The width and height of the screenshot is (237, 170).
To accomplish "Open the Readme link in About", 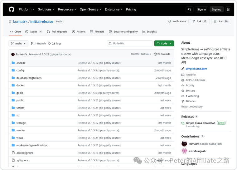I will click(188, 75).
